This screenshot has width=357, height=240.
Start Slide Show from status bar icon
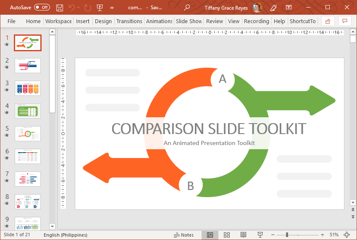click(x=260, y=235)
